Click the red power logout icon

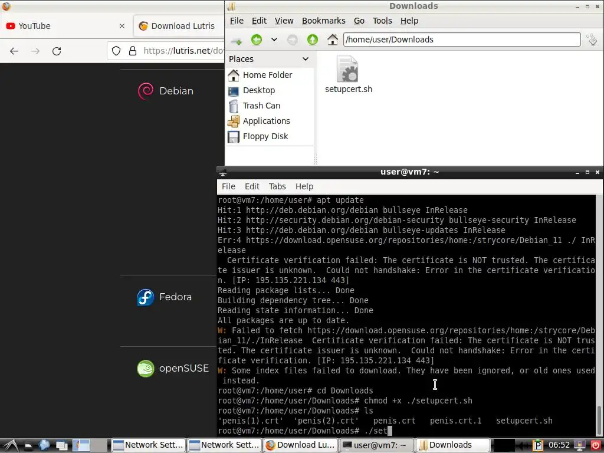point(595,445)
